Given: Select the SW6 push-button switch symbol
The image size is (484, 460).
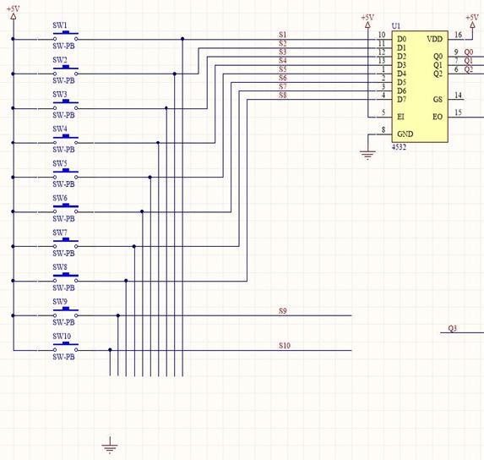Looking at the screenshot, I should (65, 209).
